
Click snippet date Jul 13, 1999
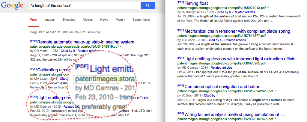(x=186, y=16)
